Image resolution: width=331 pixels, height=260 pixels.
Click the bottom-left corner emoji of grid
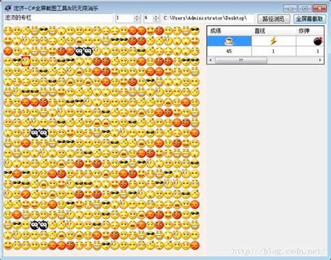(8, 245)
